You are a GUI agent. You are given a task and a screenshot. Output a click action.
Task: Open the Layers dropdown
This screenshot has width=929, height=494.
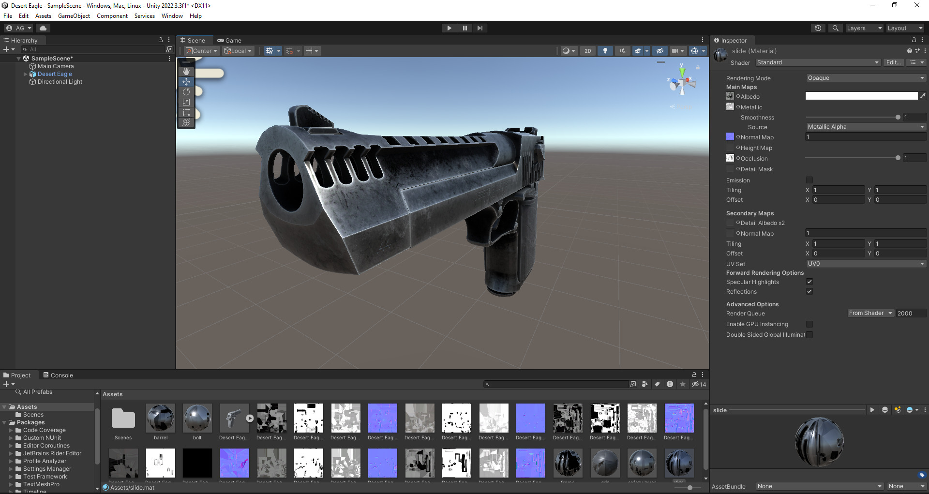[864, 28]
